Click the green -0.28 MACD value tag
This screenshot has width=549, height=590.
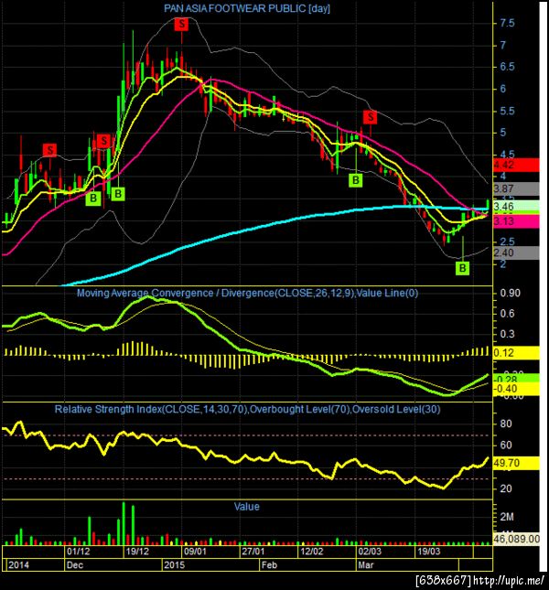515,379
